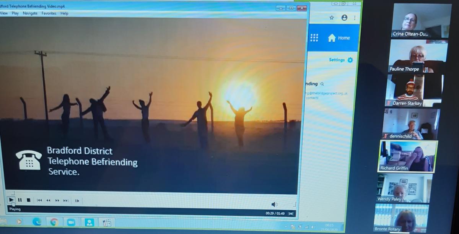Skip to previous track button
The image size is (459, 234).
click(x=39, y=200)
